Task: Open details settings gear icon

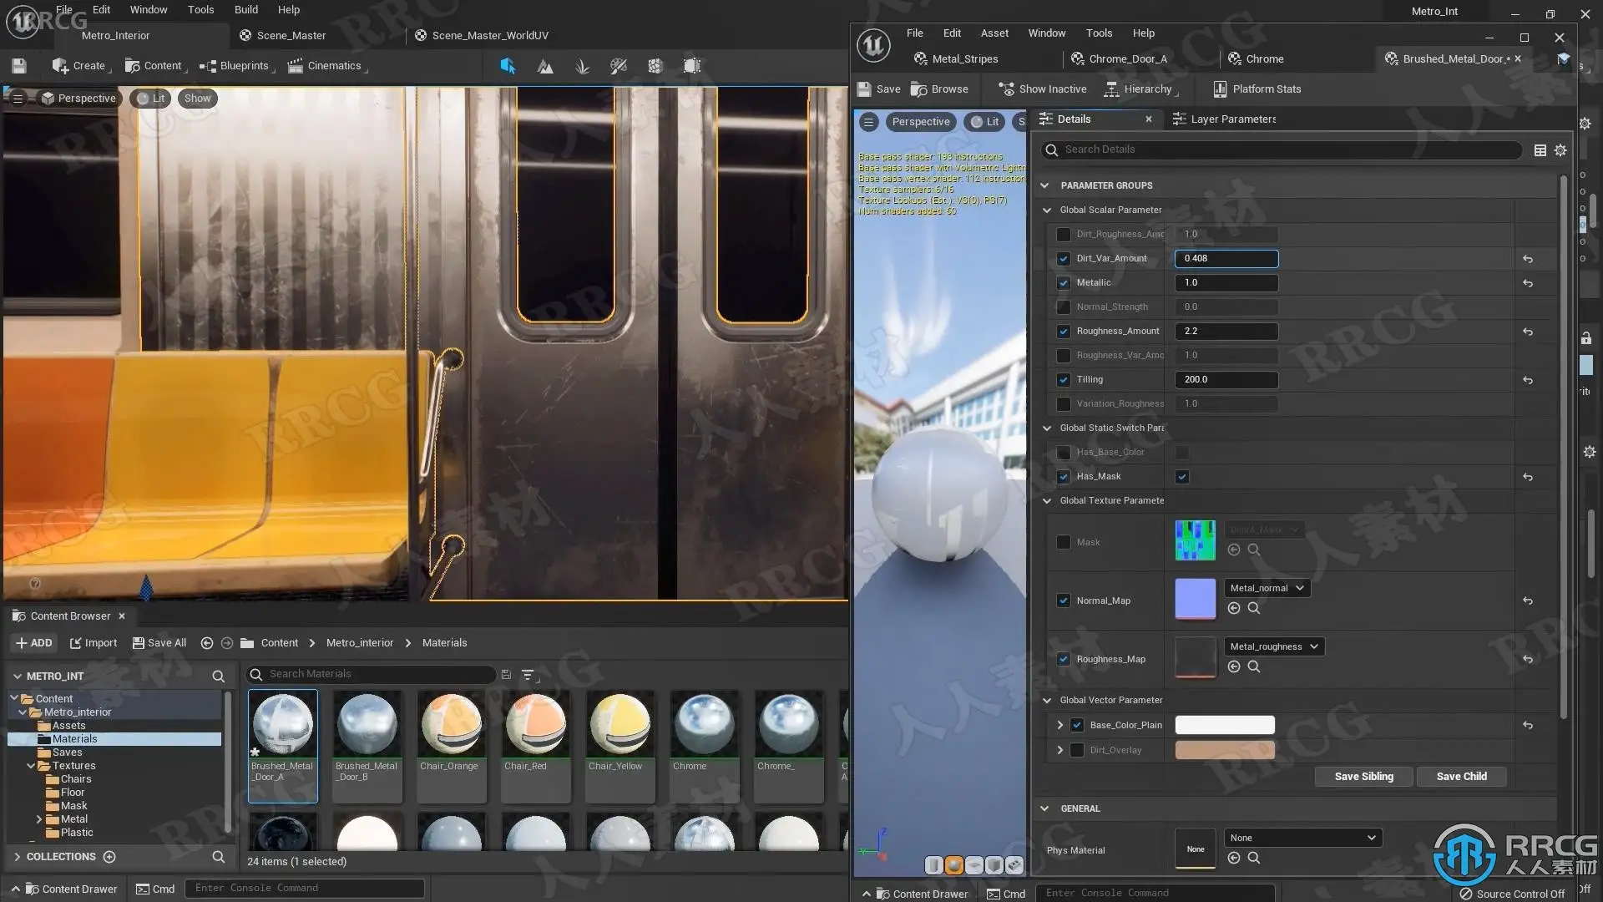Action: [1560, 150]
